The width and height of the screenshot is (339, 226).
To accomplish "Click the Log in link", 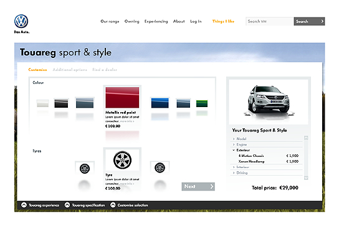I will point(196,21).
